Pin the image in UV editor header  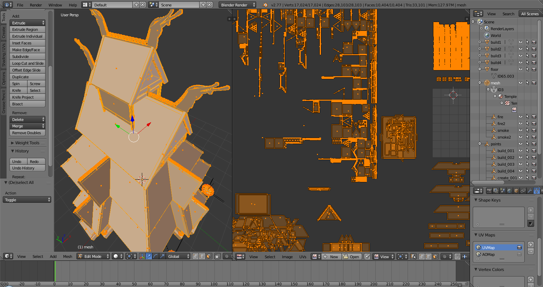coord(367,257)
